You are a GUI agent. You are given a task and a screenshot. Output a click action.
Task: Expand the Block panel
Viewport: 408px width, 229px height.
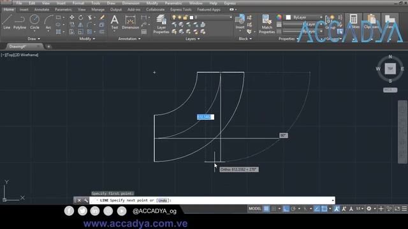245,39
